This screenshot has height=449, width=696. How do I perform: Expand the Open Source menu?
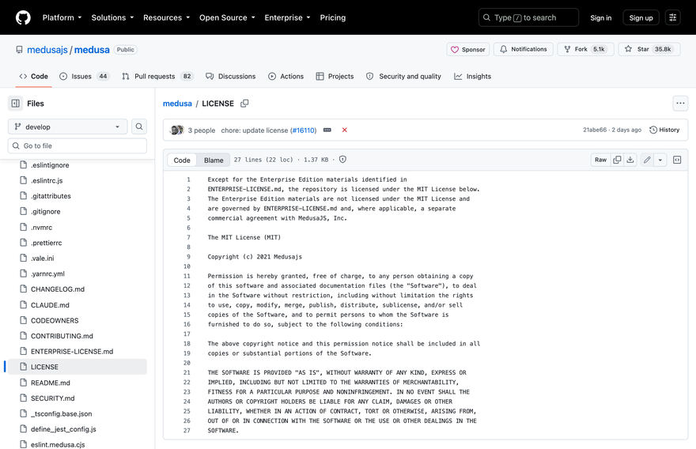point(227,17)
